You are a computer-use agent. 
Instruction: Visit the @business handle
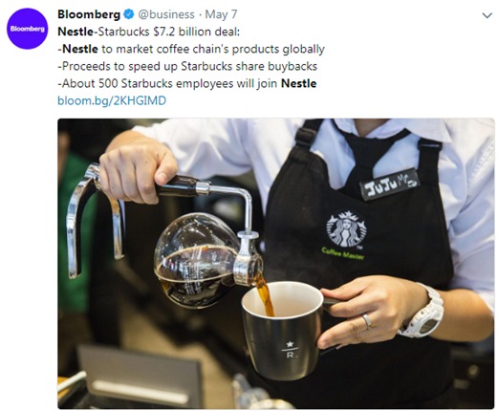[x=165, y=14]
